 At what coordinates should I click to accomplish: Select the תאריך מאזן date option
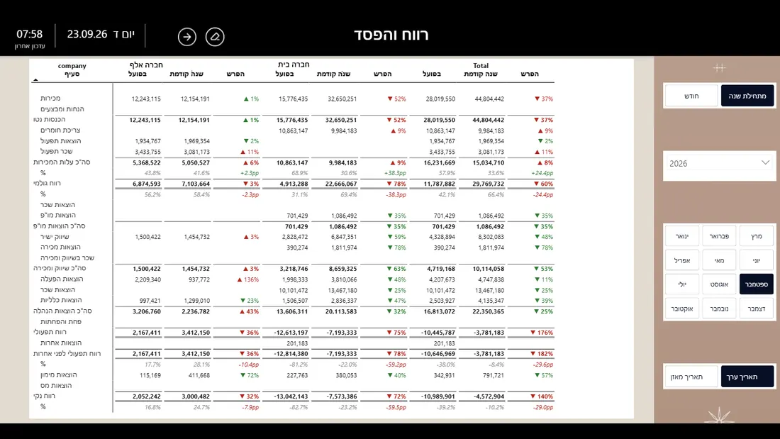pos(691,377)
